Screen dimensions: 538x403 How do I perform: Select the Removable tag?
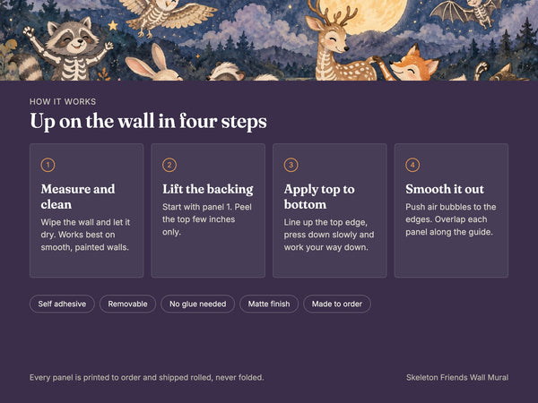pyautogui.click(x=127, y=304)
